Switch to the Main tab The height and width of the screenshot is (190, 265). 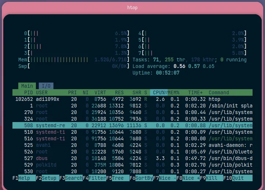[27, 86]
